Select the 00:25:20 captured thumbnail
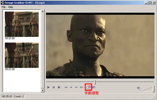 coord(22,24)
